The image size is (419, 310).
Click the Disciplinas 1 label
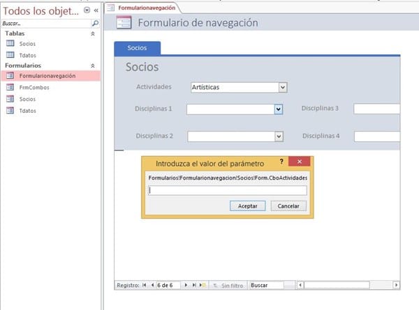pyautogui.click(x=154, y=109)
